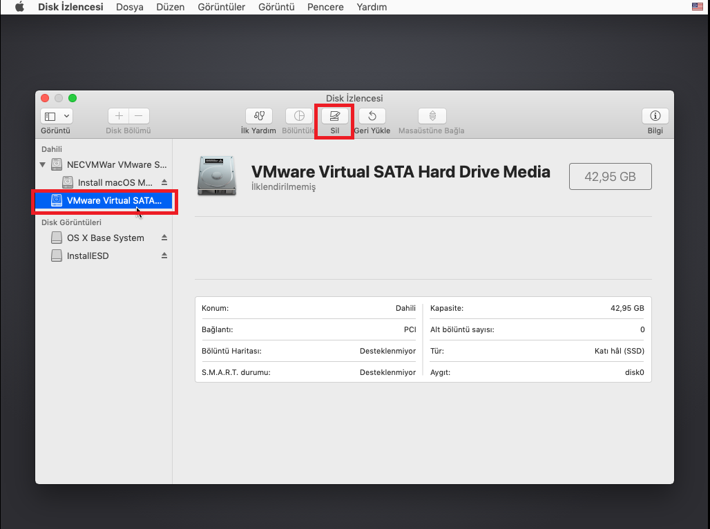Image resolution: width=710 pixels, height=529 pixels.
Task: Click the Geri Yükle restore icon
Action: (372, 116)
